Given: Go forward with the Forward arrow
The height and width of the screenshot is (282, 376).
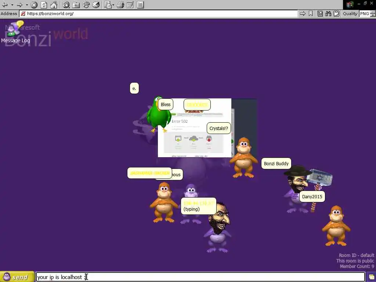Looking at the screenshot, I should [20, 5].
